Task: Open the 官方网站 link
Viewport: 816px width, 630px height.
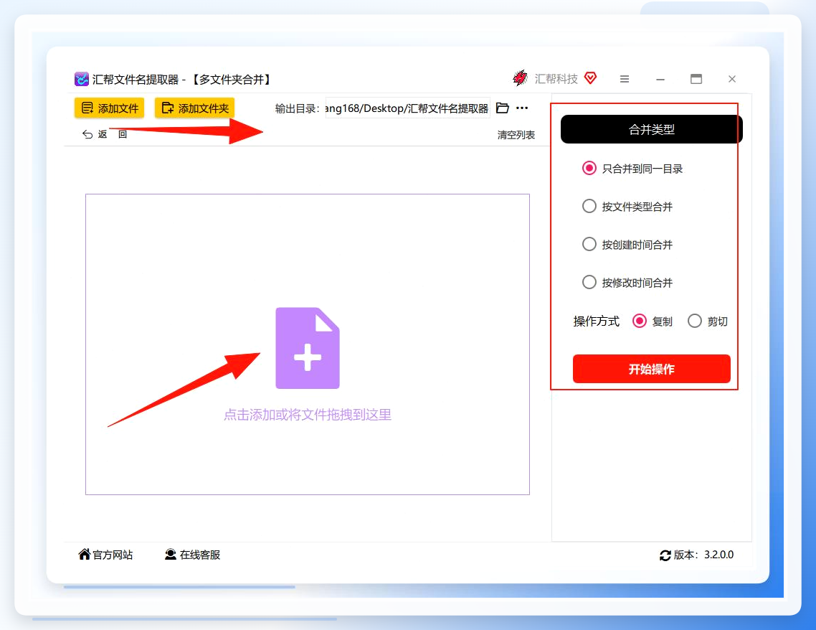Action: 105,555
